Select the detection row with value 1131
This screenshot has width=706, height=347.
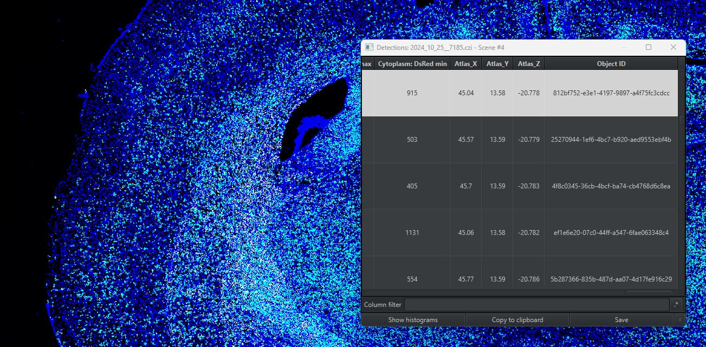pos(542,232)
